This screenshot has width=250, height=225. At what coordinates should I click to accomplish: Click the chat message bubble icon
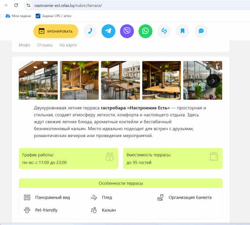point(201,31)
